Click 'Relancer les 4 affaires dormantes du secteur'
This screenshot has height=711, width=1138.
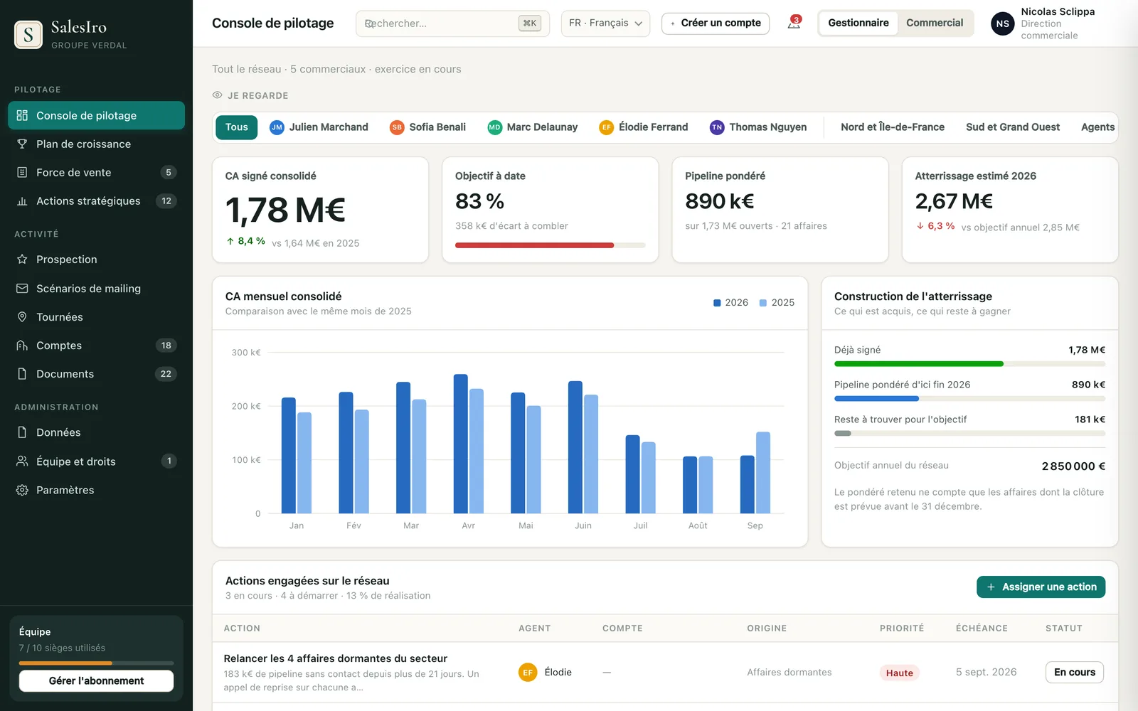336,658
